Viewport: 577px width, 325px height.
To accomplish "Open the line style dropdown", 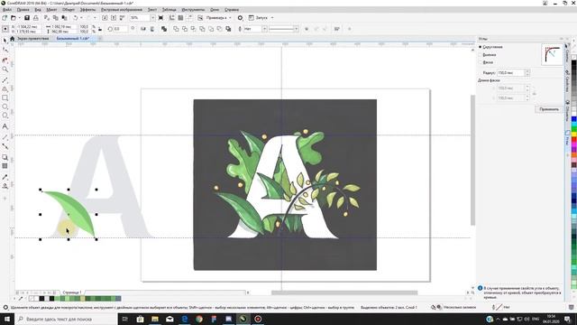I will [x=297, y=29].
